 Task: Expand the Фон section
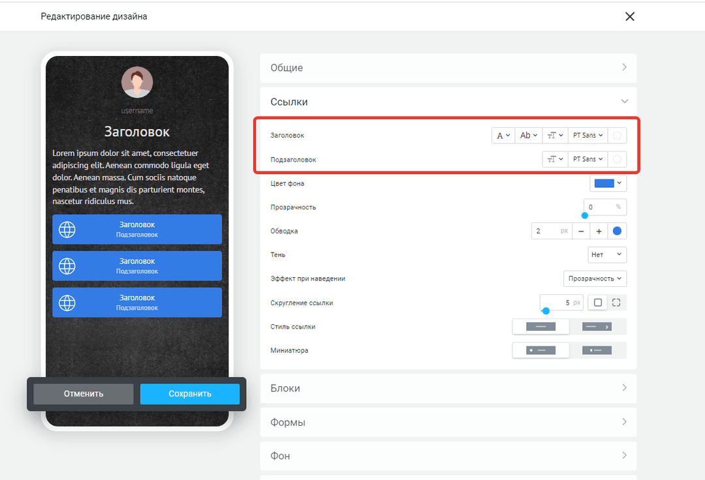click(x=448, y=456)
